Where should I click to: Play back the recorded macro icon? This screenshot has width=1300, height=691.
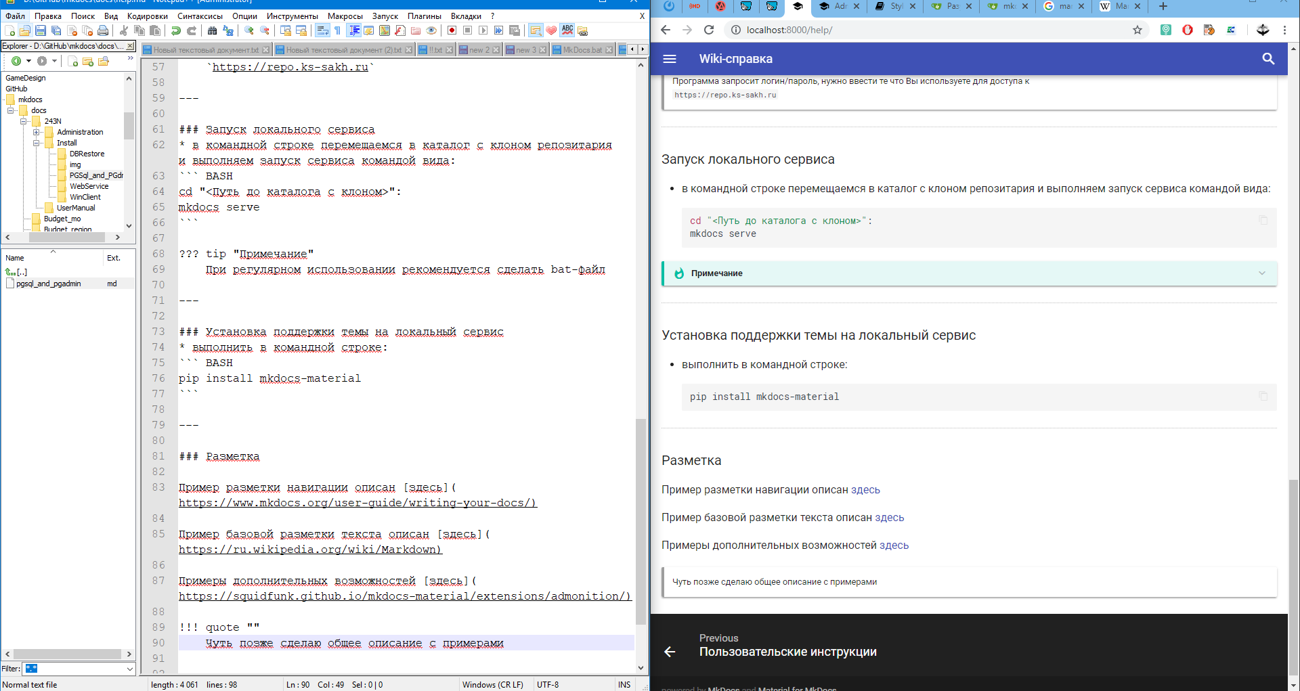pyautogui.click(x=483, y=30)
